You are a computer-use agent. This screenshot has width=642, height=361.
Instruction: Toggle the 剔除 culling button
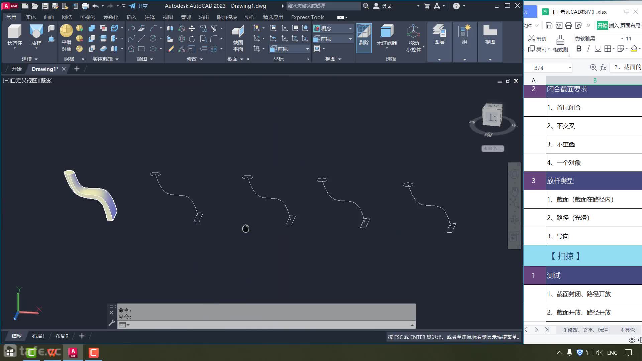364,38
